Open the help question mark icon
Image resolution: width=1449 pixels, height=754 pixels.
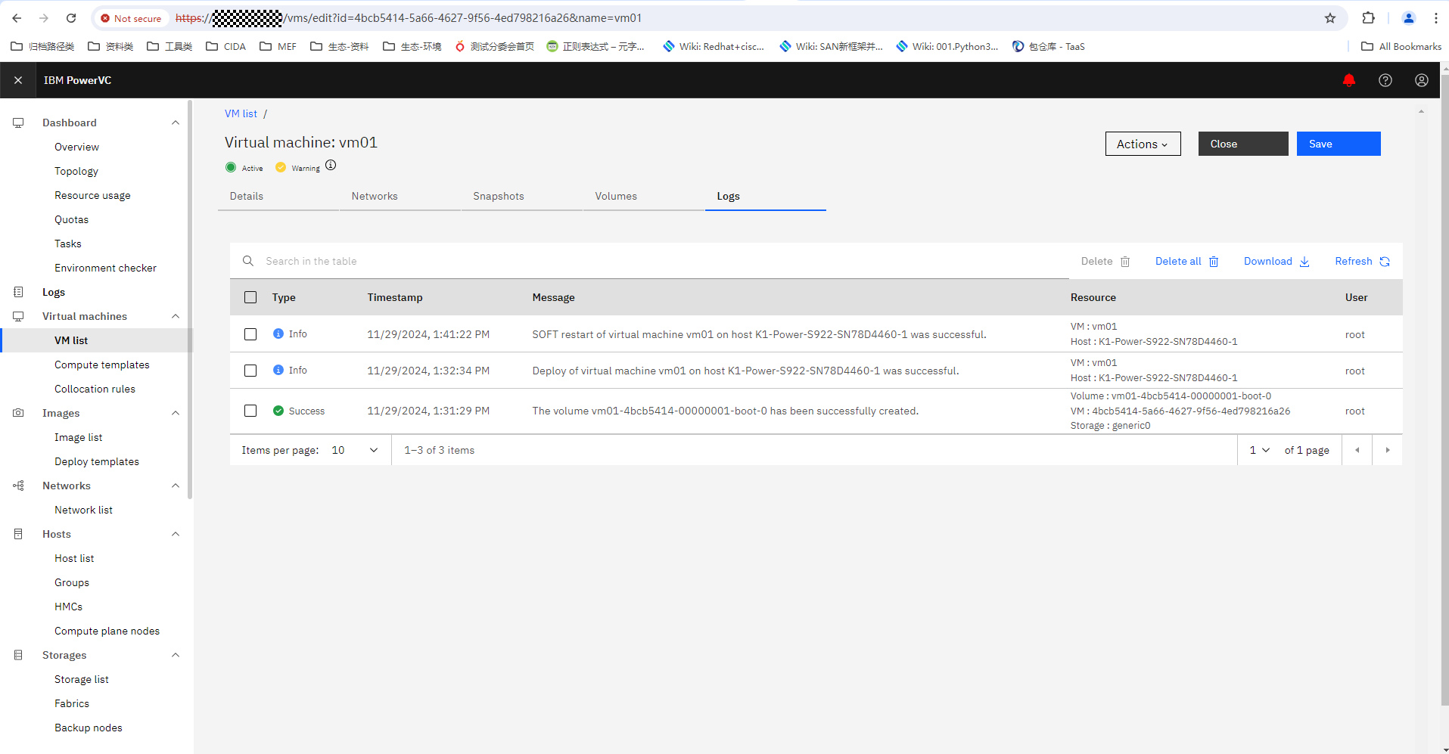point(1385,80)
